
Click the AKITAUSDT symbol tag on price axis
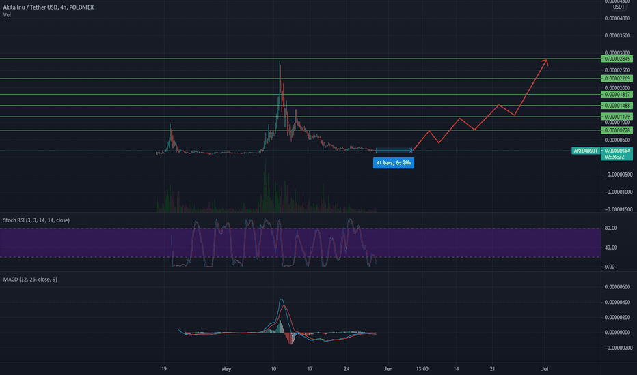[586, 151]
